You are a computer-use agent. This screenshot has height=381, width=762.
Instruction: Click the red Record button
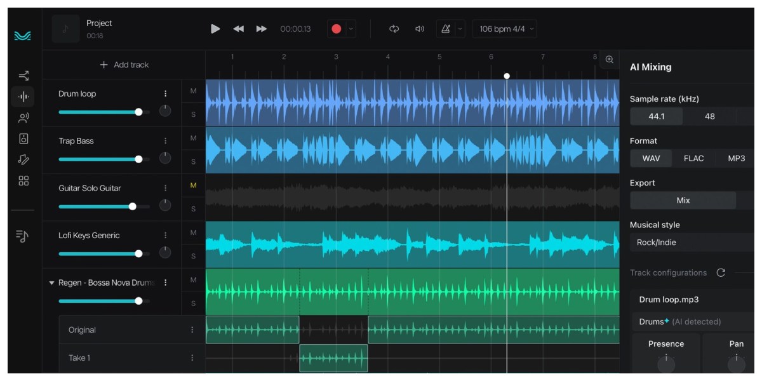(337, 29)
